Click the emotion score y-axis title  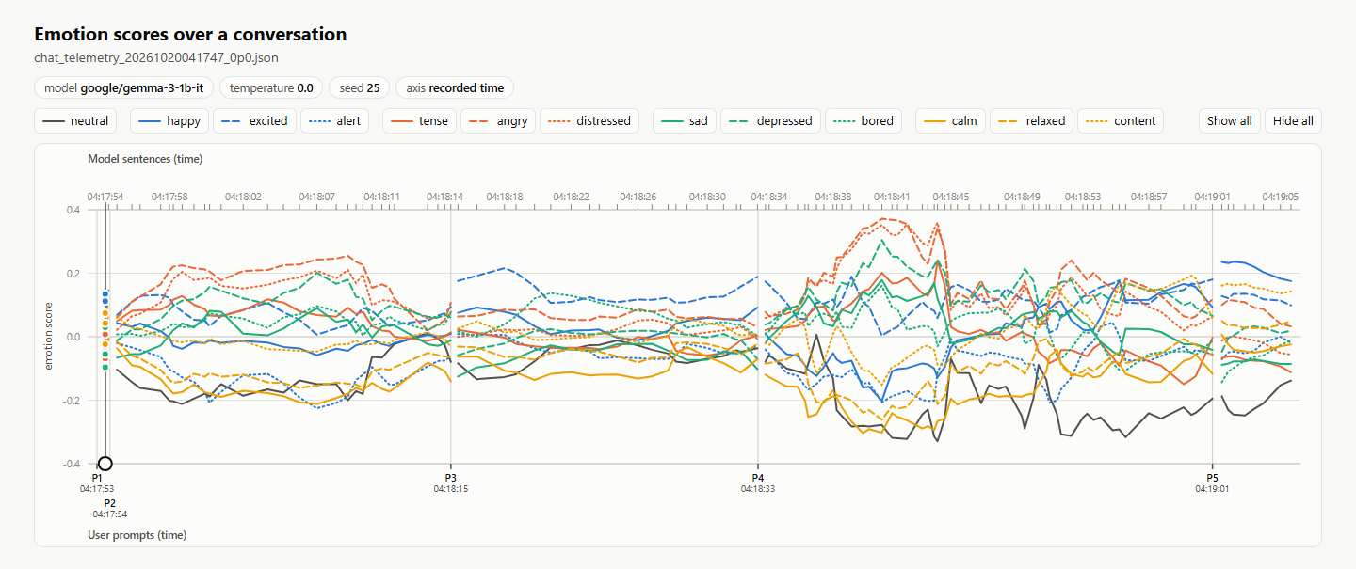click(x=50, y=336)
